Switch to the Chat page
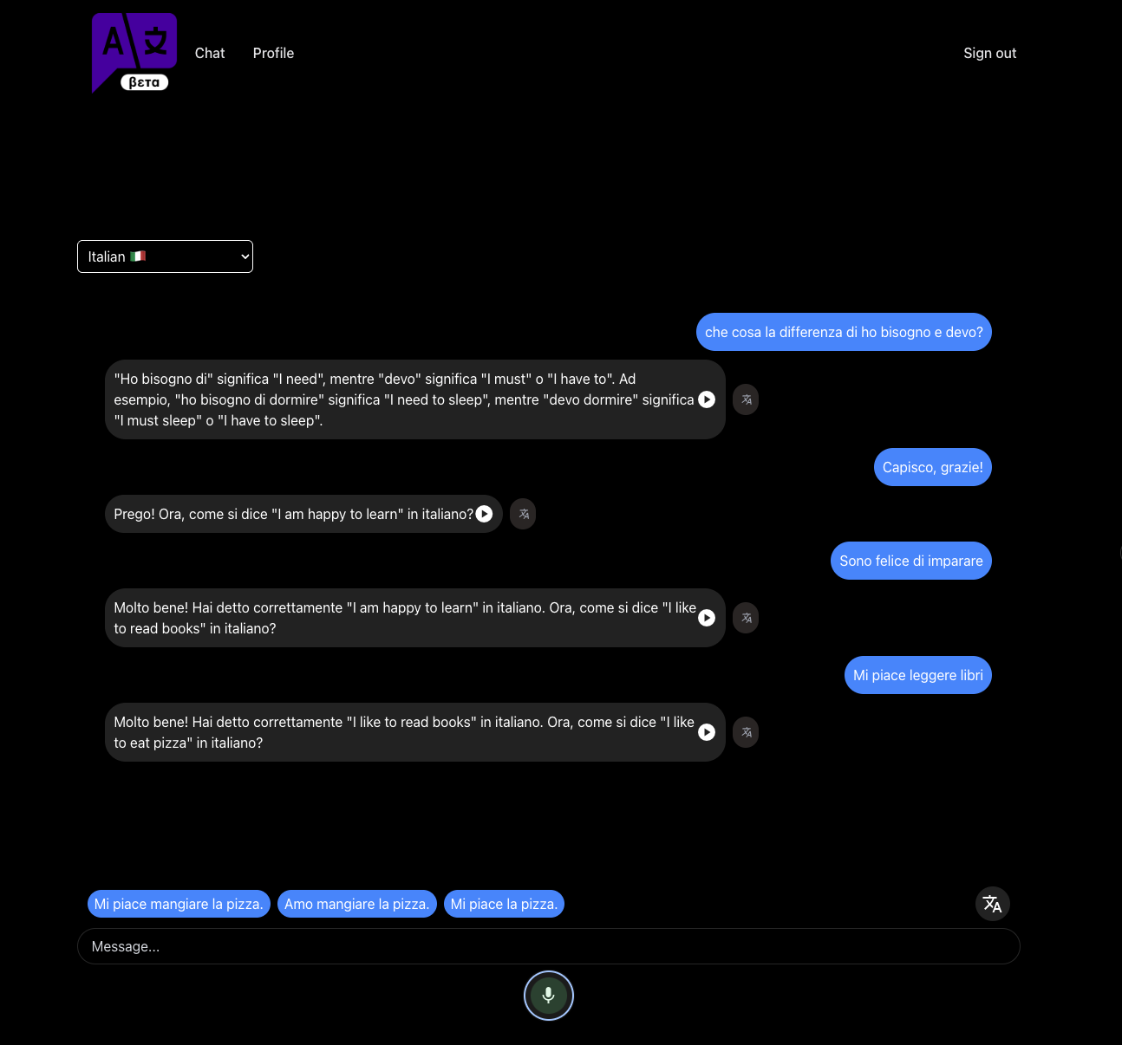 [x=209, y=53]
